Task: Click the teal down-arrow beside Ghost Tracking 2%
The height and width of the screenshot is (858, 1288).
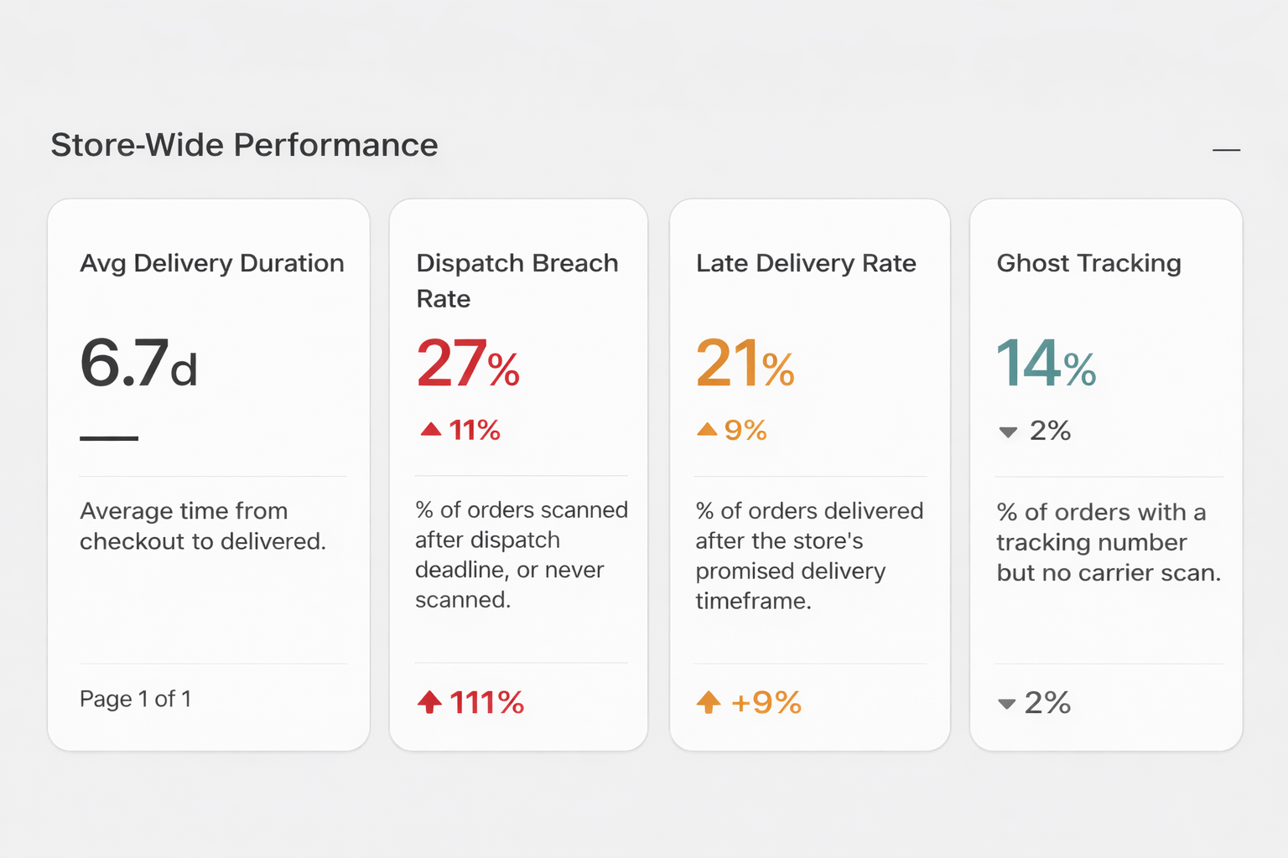Action: [x=1008, y=432]
